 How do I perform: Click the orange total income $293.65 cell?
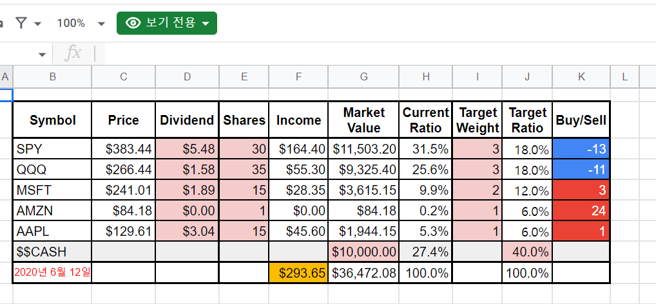(x=298, y=273)
